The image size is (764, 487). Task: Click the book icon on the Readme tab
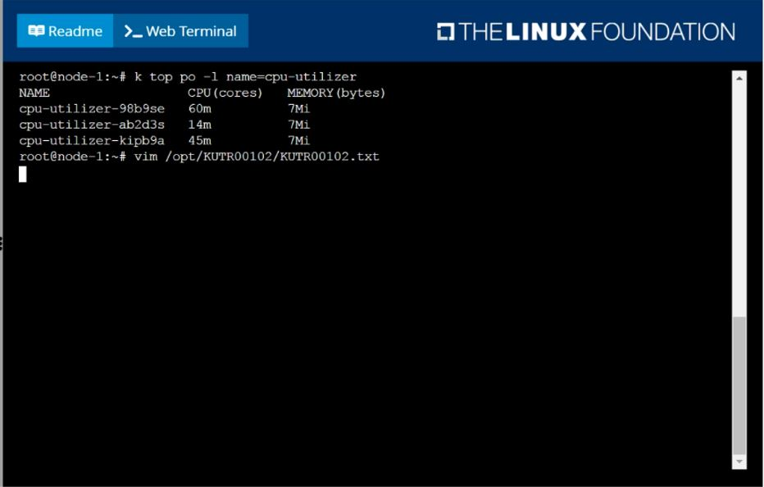pos(36,31)
